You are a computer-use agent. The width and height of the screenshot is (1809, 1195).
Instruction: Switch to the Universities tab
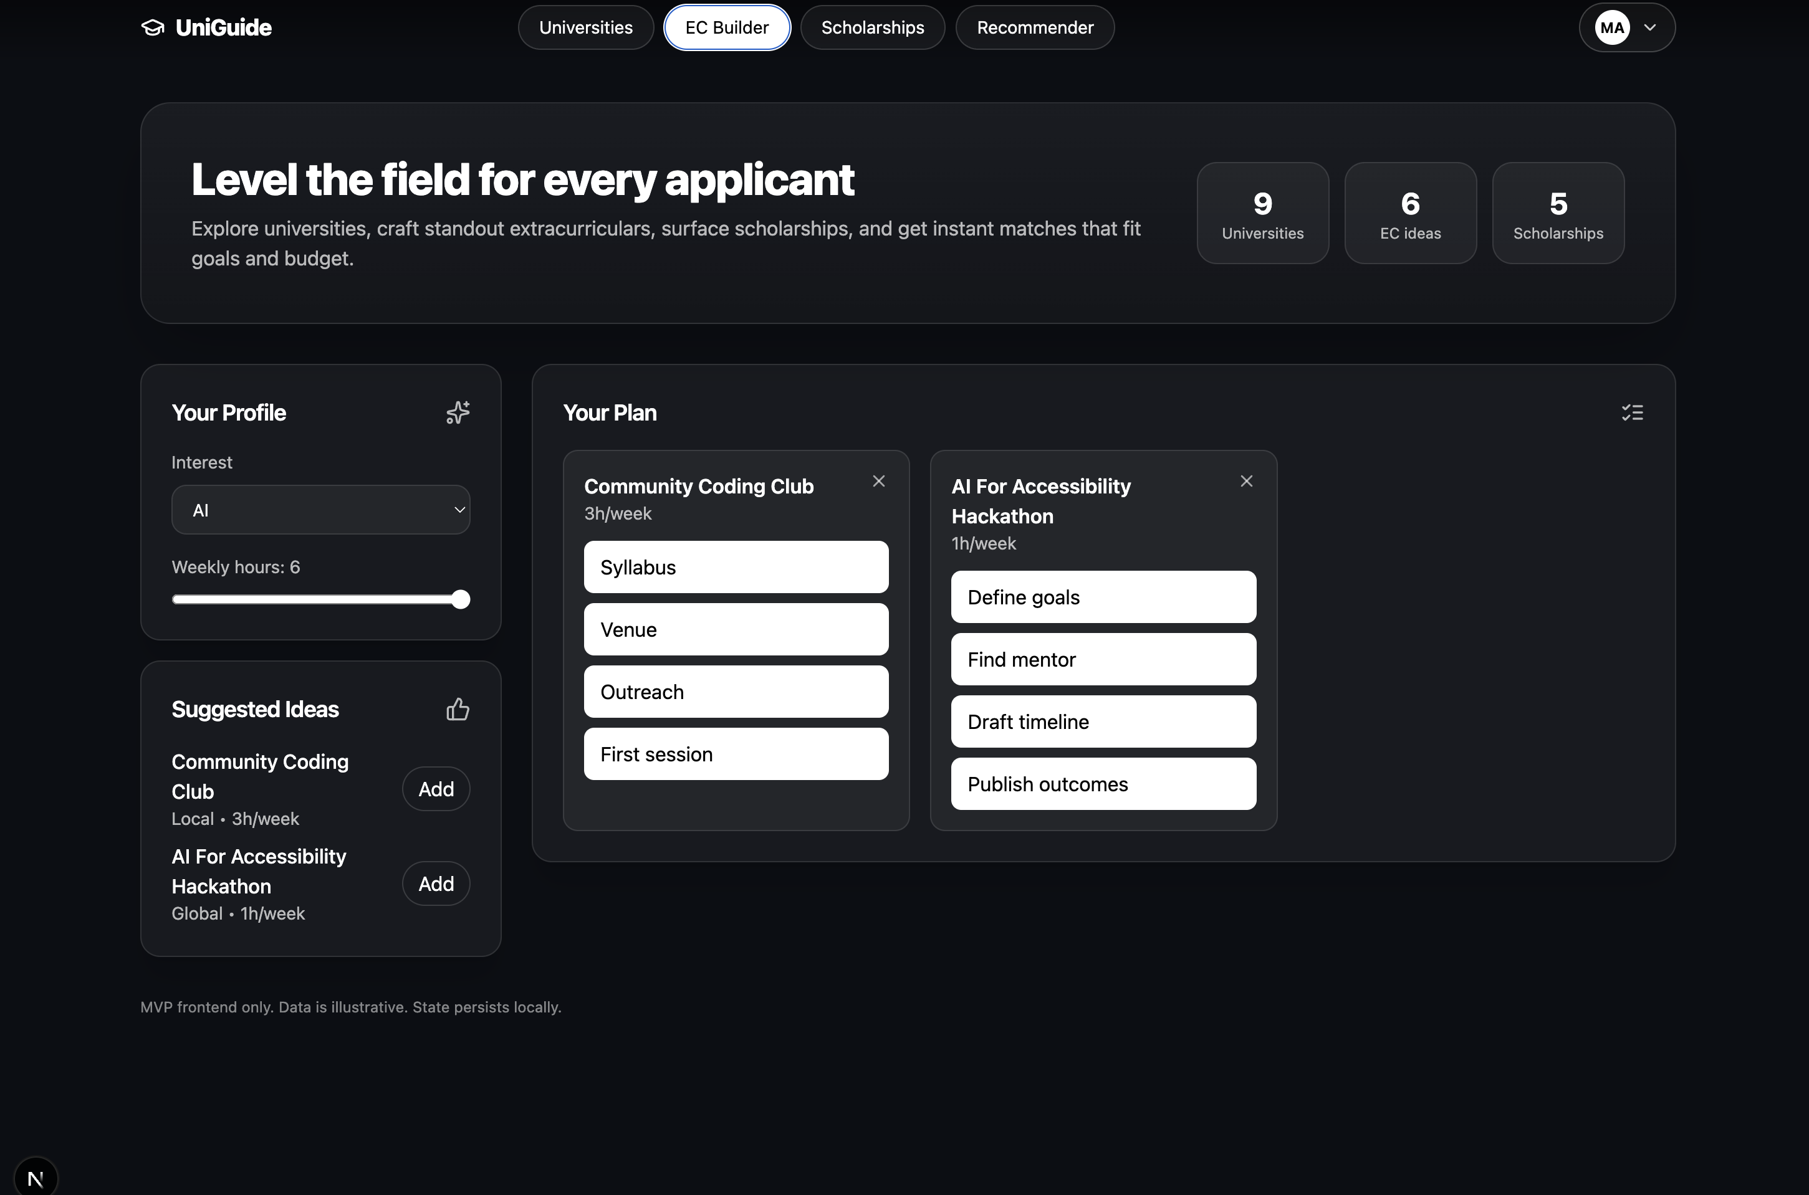(585, 27)
